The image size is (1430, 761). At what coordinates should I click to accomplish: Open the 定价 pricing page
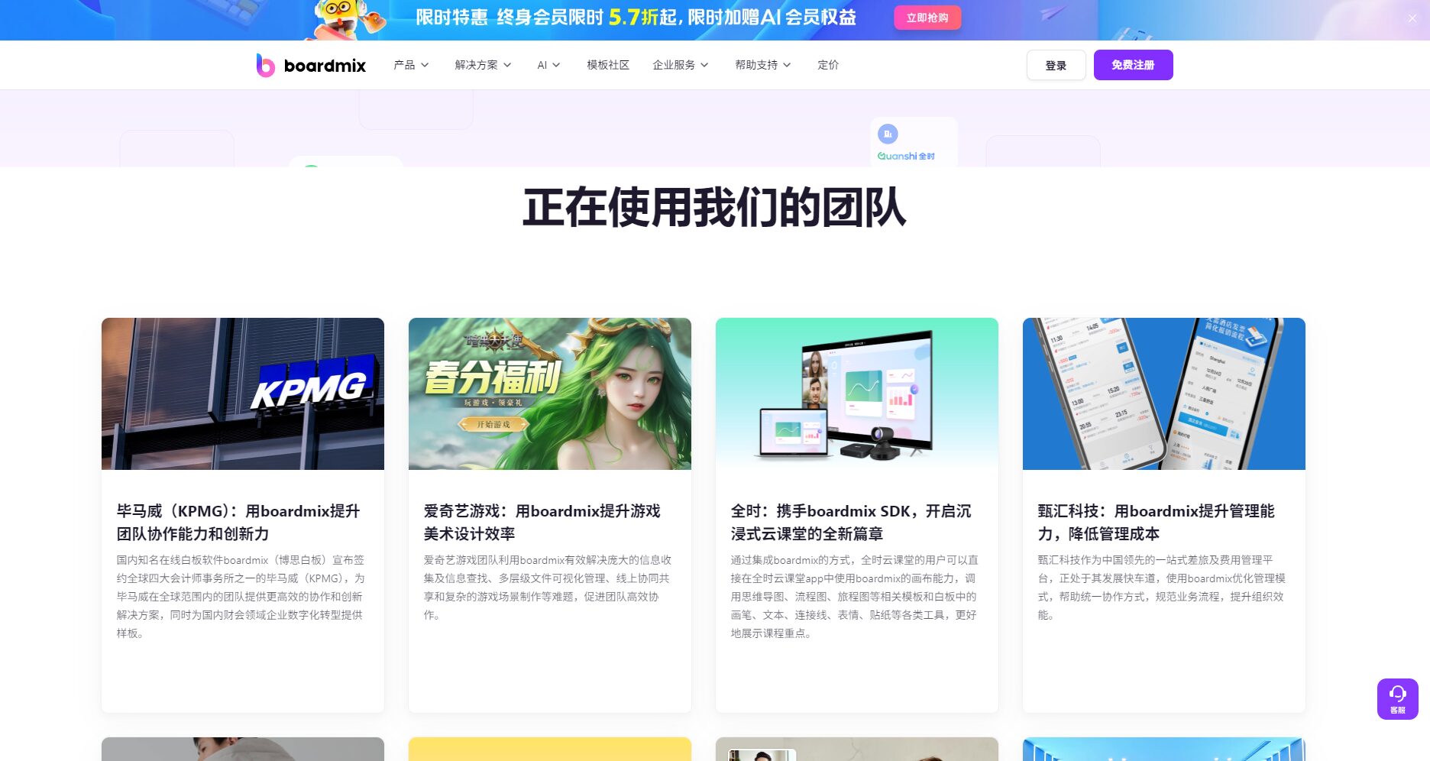[x=828, y=65]
